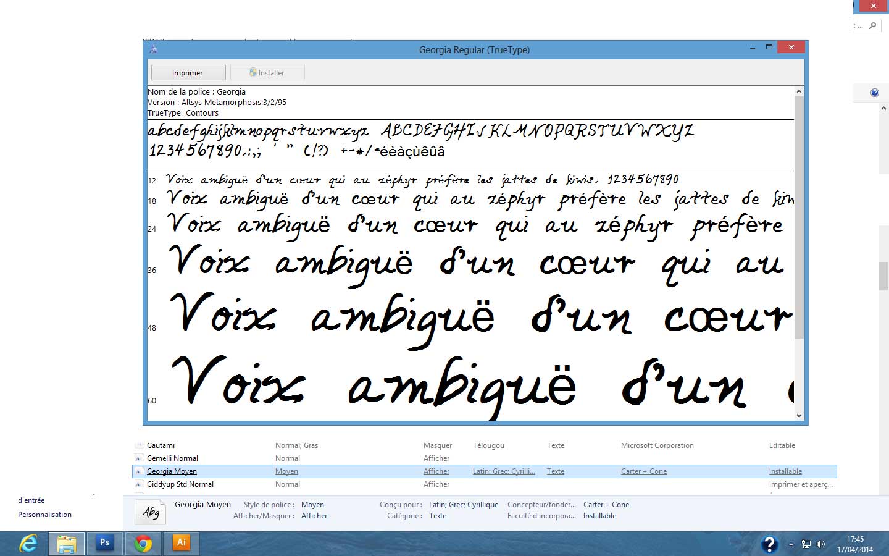Click the taskbar clock showing 17:45

coord(855,544)
